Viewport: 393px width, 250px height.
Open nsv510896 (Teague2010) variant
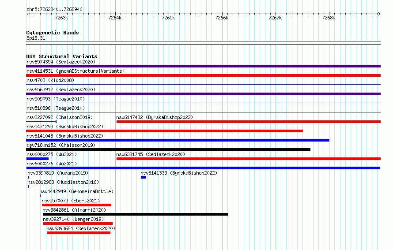(56, 108)
